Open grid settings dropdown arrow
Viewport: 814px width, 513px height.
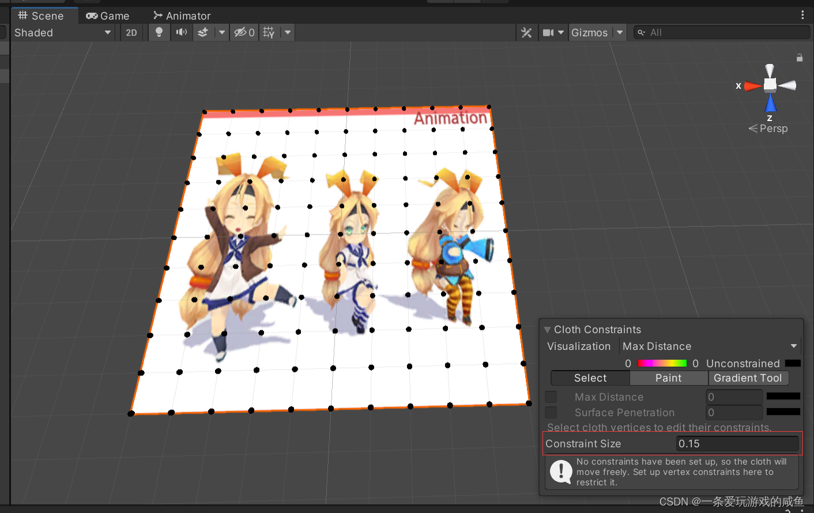[288, 33]
